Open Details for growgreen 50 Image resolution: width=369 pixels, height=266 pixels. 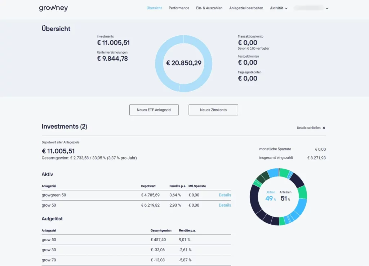pyautogui.click(x=225, y=195)
